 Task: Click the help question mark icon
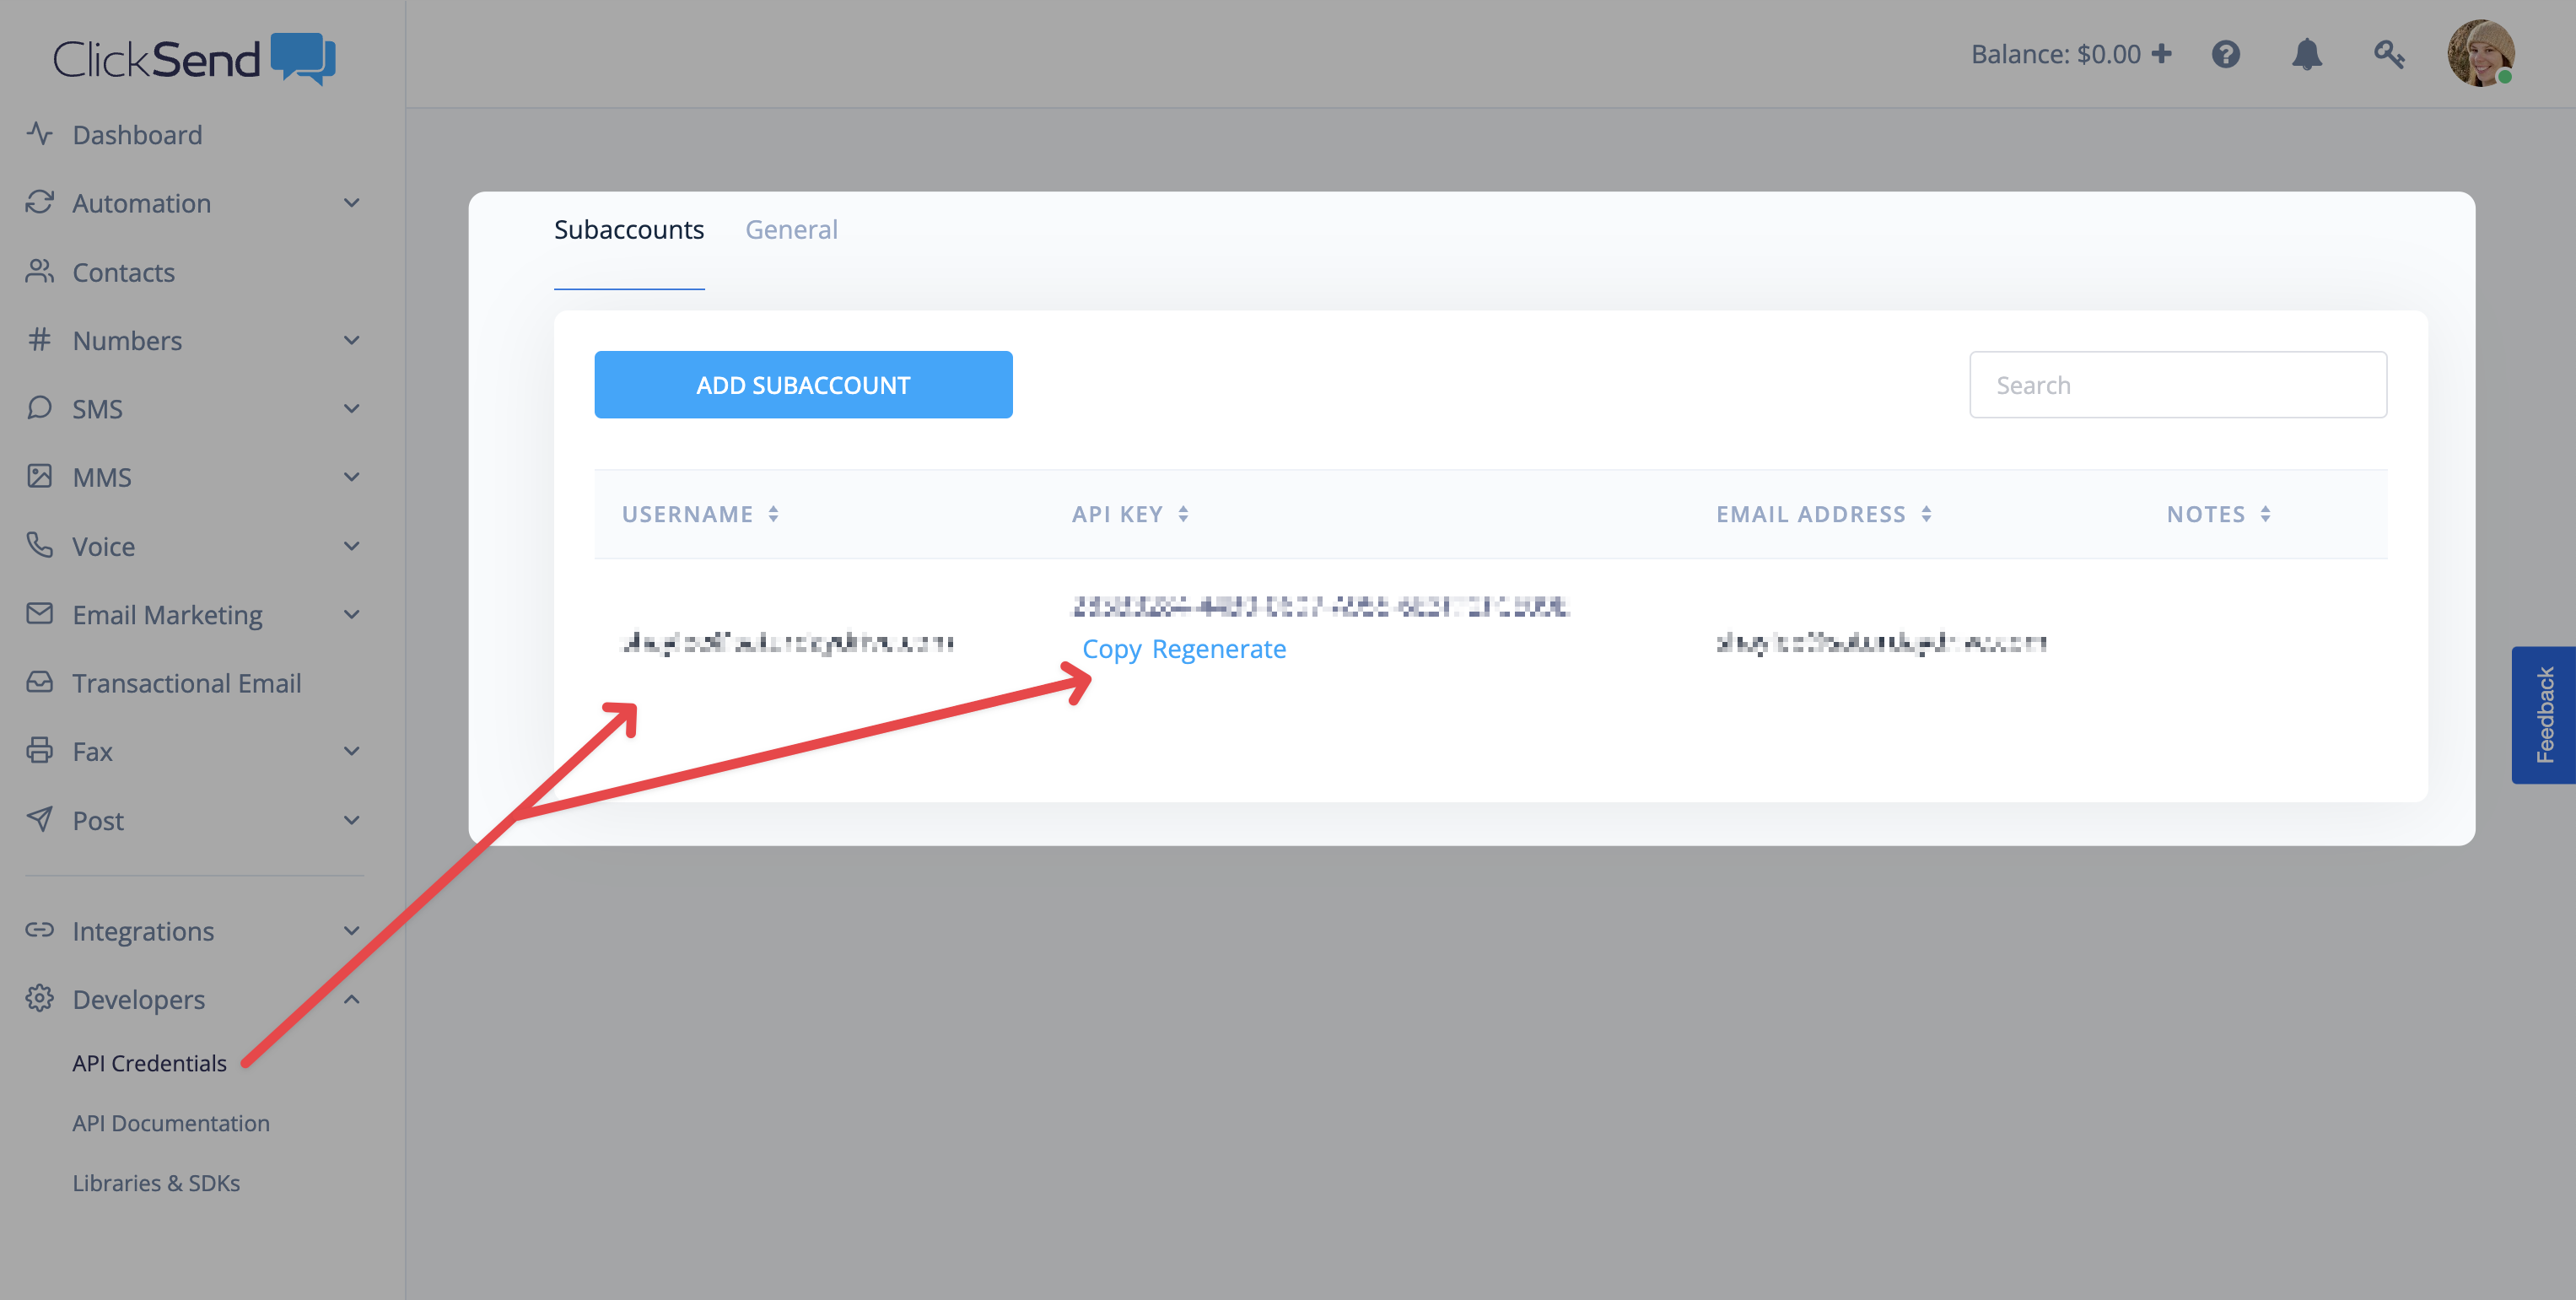2225,54
